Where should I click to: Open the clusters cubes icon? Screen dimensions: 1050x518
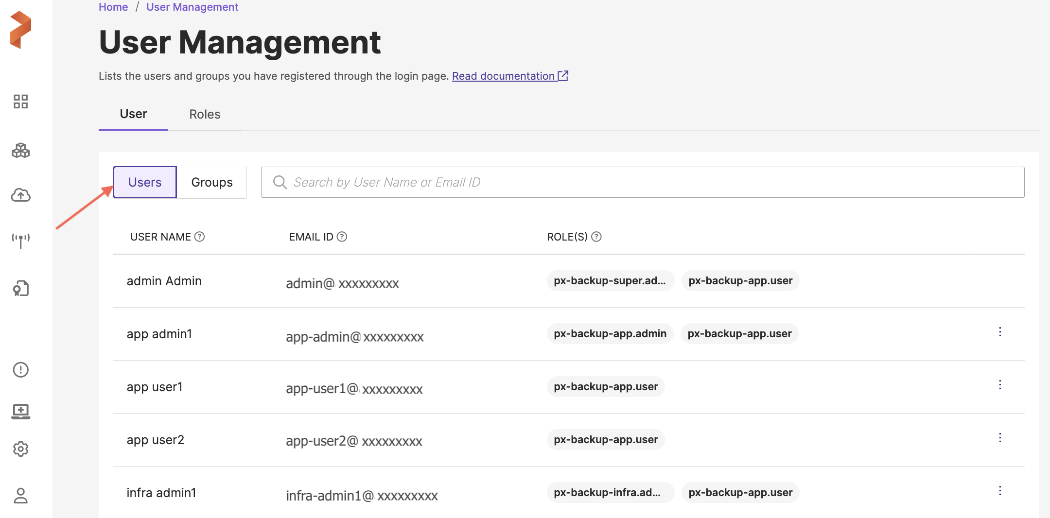pyautogui.click(x=20, y=151)
